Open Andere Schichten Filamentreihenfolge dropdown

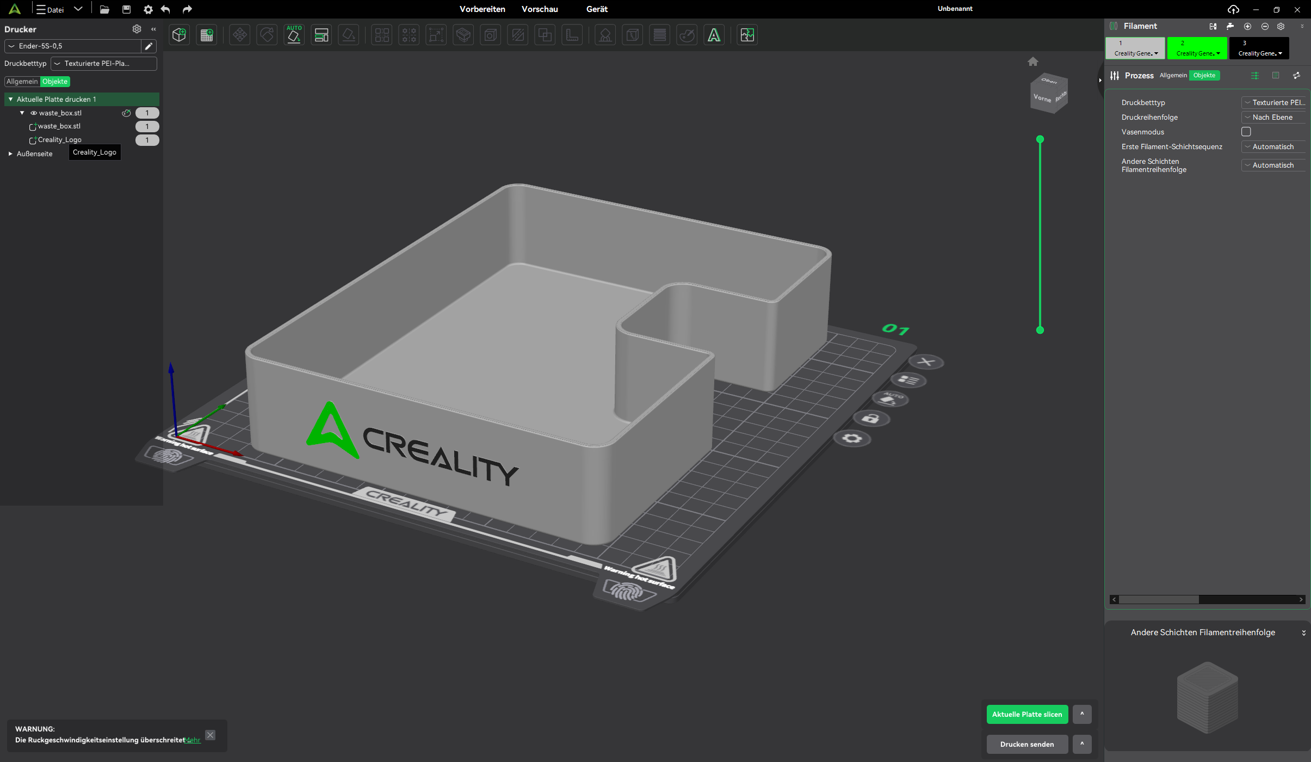pos(1273,165)
